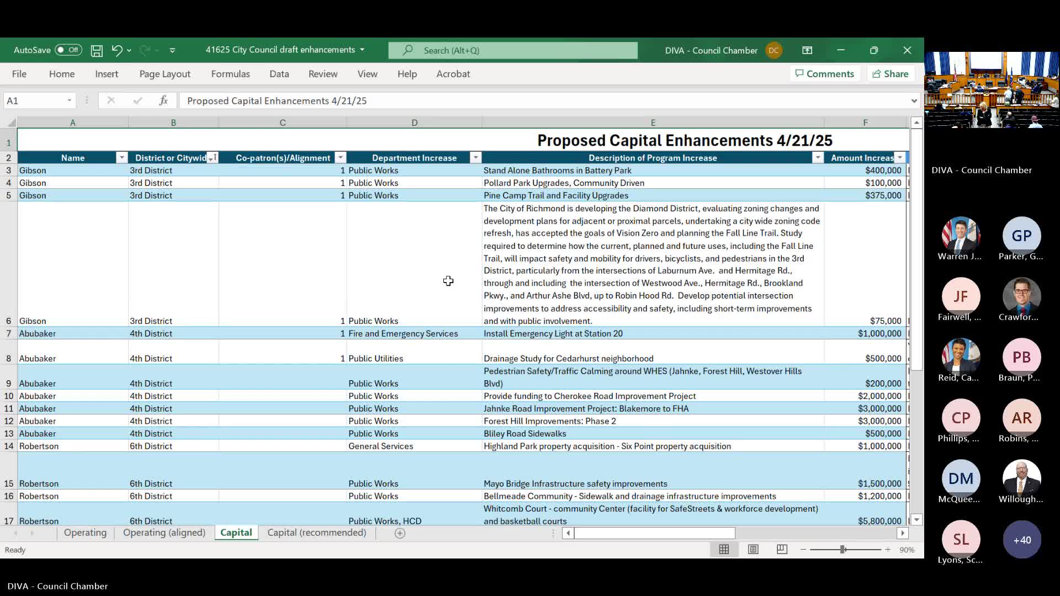Click the Undo arrow icon
1060x596 pixels.
pos(116,50)
